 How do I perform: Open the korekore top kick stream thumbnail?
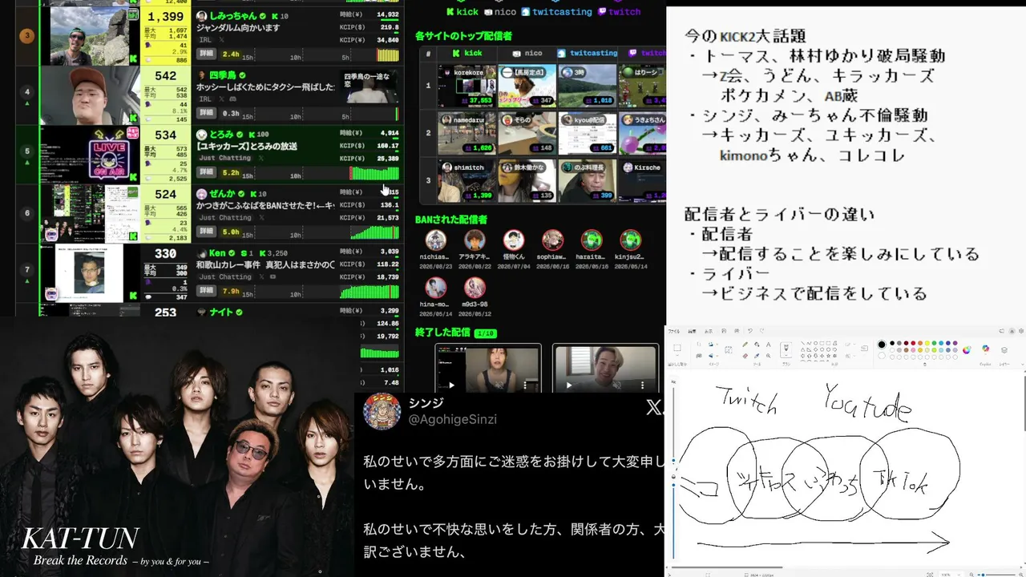pos(467,86)
